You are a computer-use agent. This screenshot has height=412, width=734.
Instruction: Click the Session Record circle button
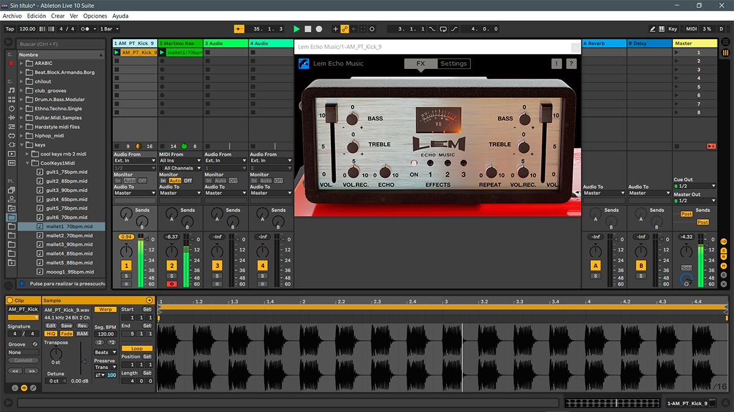click(x=372, y=29)
